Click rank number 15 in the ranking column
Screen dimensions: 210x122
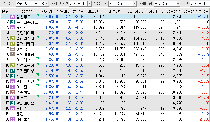(7, 92)
